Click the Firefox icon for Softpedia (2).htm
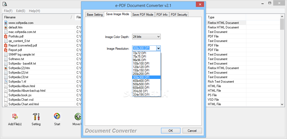This screenshot has width=287, height=139. 6,68
